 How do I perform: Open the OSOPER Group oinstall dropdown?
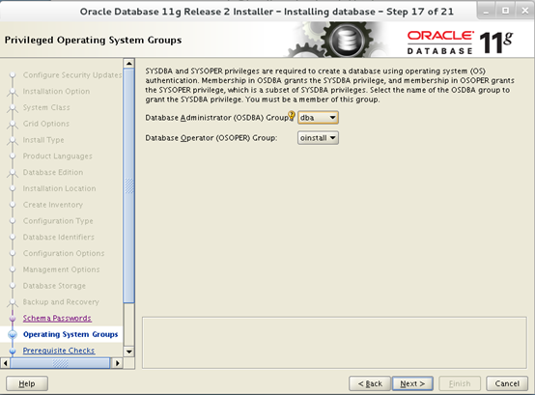coord(318,138)
